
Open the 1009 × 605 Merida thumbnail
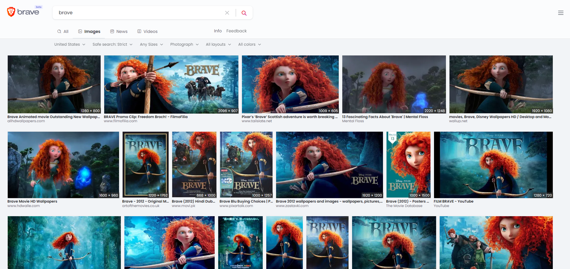pyautogui.click(x=290, y=85)
